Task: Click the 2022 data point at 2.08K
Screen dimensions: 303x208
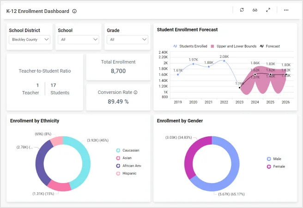Action: [x=224, y=61]
